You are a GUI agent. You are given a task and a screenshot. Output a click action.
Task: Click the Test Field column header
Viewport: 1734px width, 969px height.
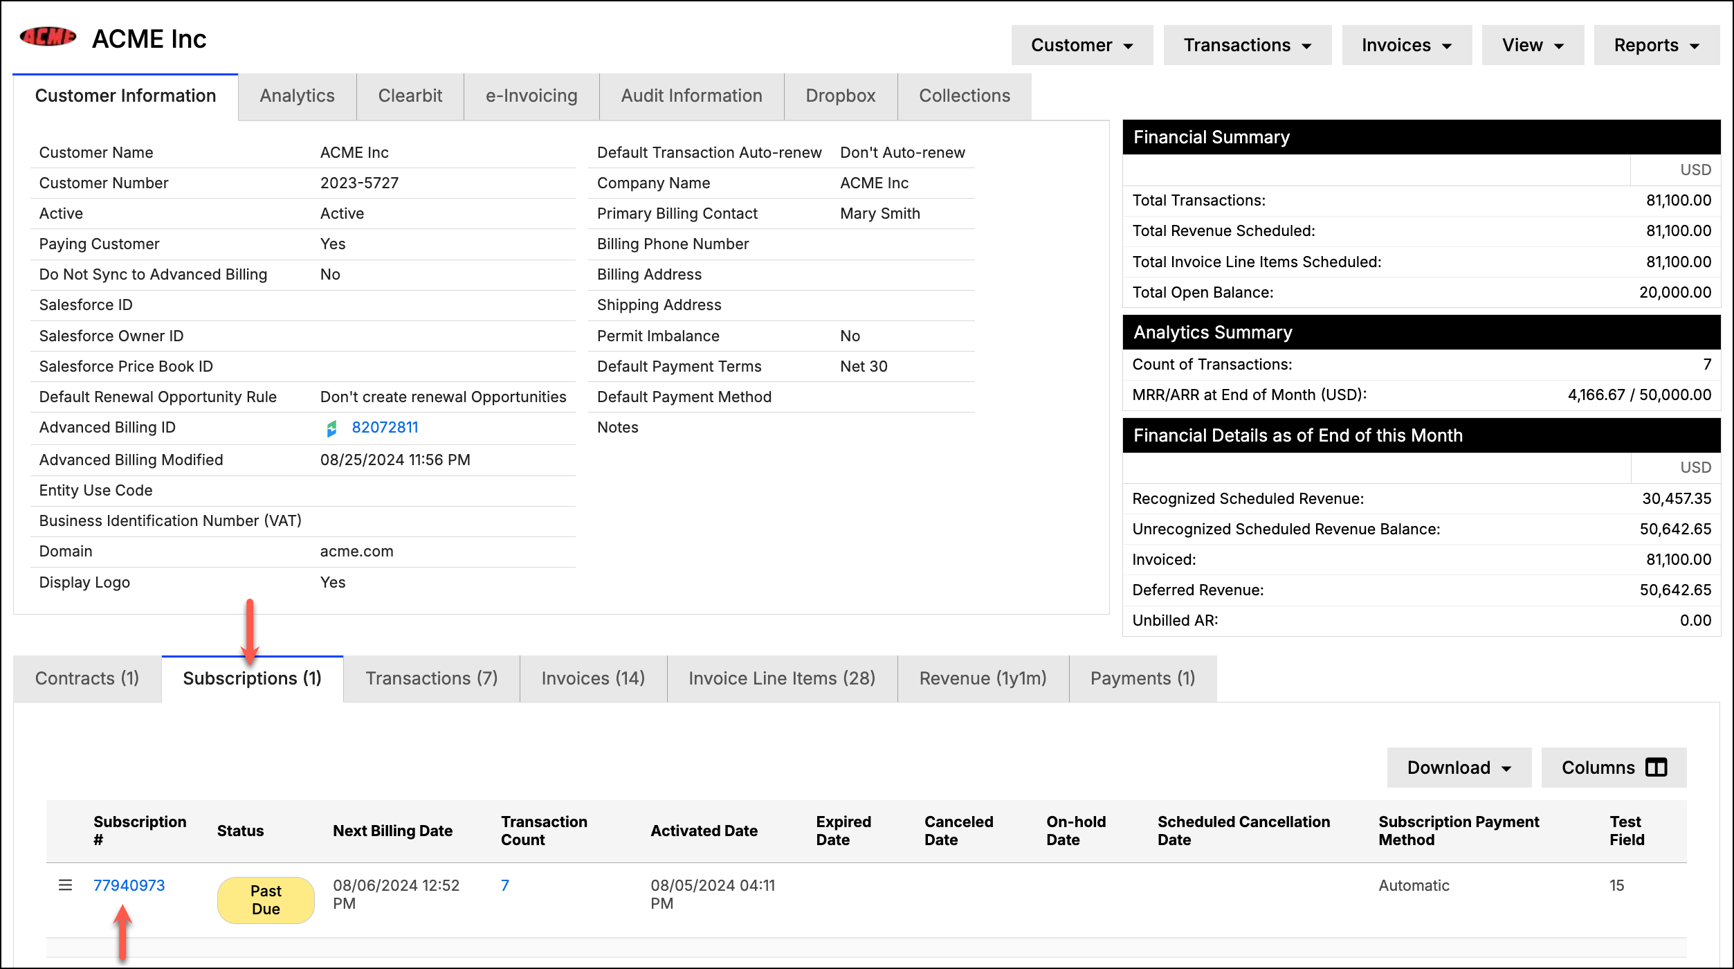(1627, 831)
